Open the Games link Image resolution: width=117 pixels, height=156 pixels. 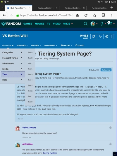pyautogui.click(x=28, y=24)
